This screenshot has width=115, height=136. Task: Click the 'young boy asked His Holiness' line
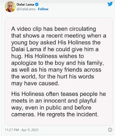pos(56,43)
